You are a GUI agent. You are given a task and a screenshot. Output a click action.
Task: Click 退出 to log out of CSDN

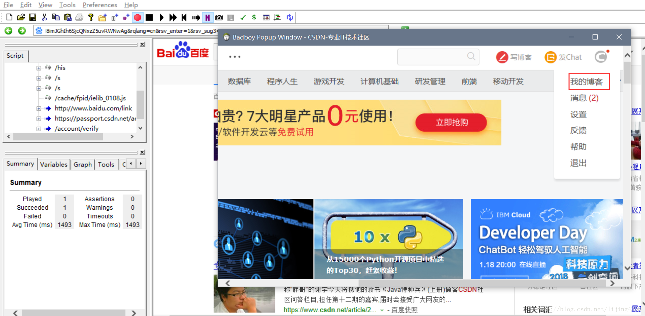click(578, 163)
